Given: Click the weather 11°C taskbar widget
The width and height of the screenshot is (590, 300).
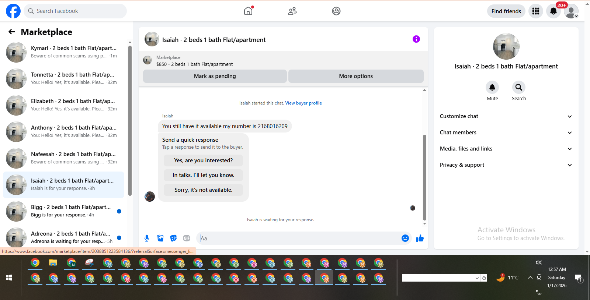Looking at the screenshot, I should coord(507,278).
